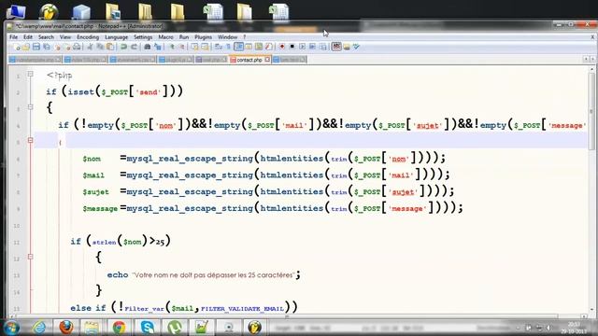Screen dimensions: 598x336
Task: Redo the edit via the toolbar arrow
Action: click(x=134, y=47)
